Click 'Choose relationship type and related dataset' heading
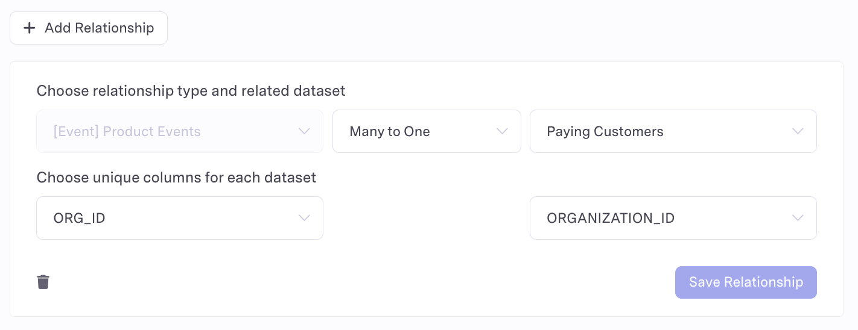 (x=191, y=91)
